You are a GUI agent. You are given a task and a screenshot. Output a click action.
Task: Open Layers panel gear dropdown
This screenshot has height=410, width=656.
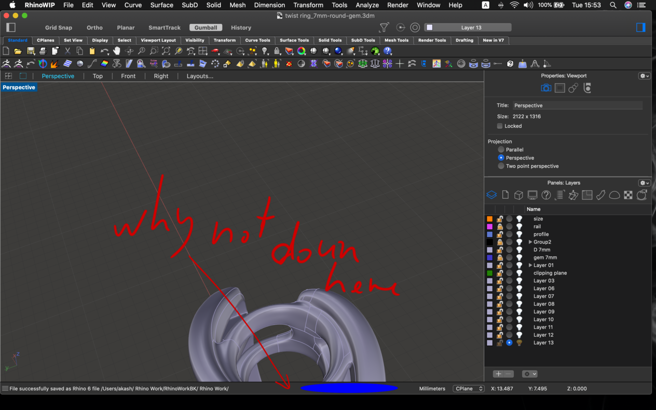(x=644, y=183)
